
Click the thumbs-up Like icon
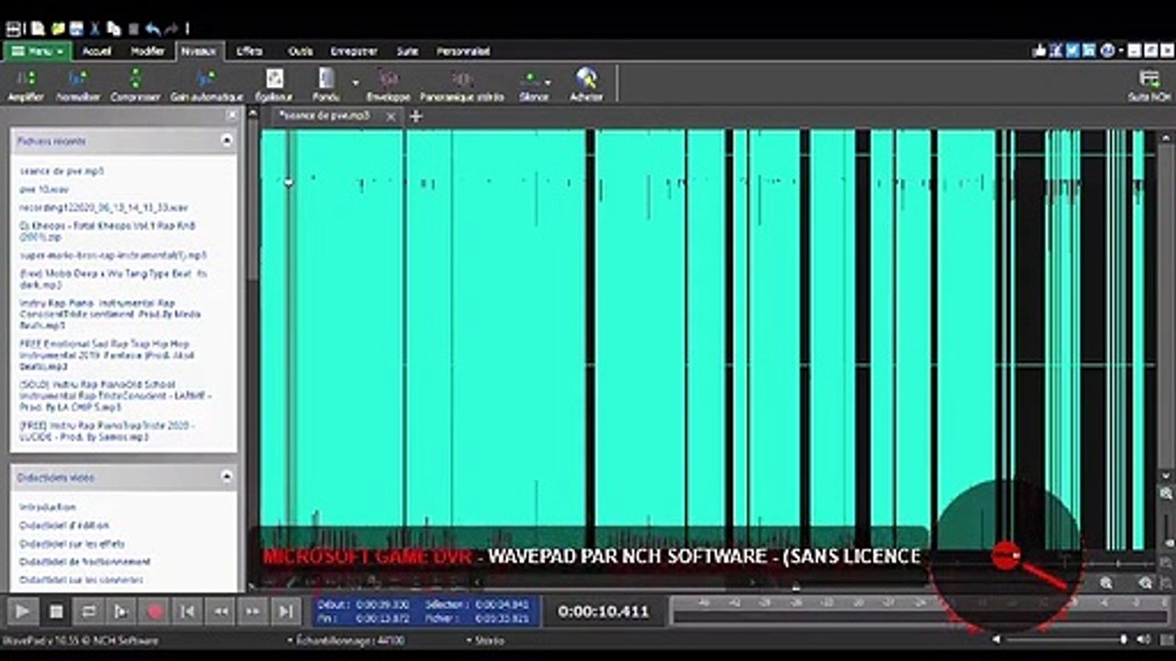pos(1040,50)
